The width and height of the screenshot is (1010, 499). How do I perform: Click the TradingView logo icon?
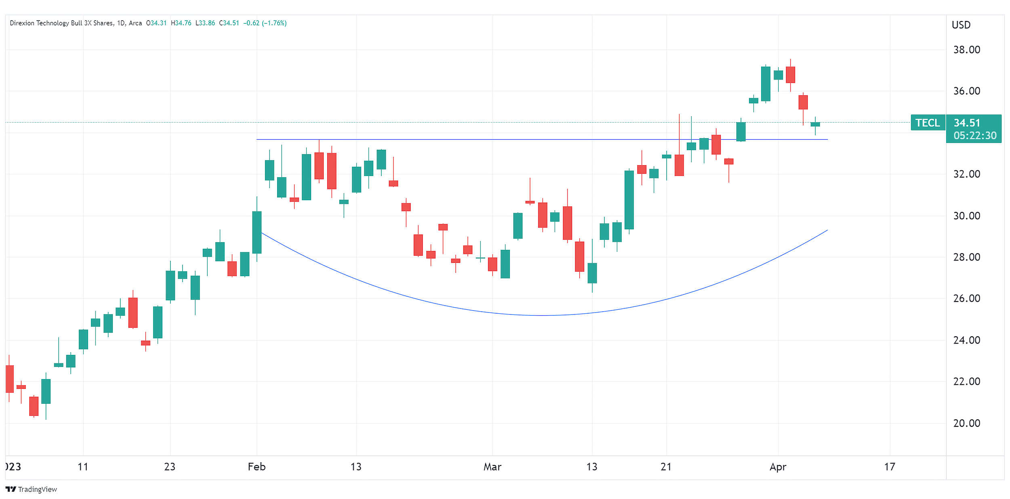pos(11,489)
